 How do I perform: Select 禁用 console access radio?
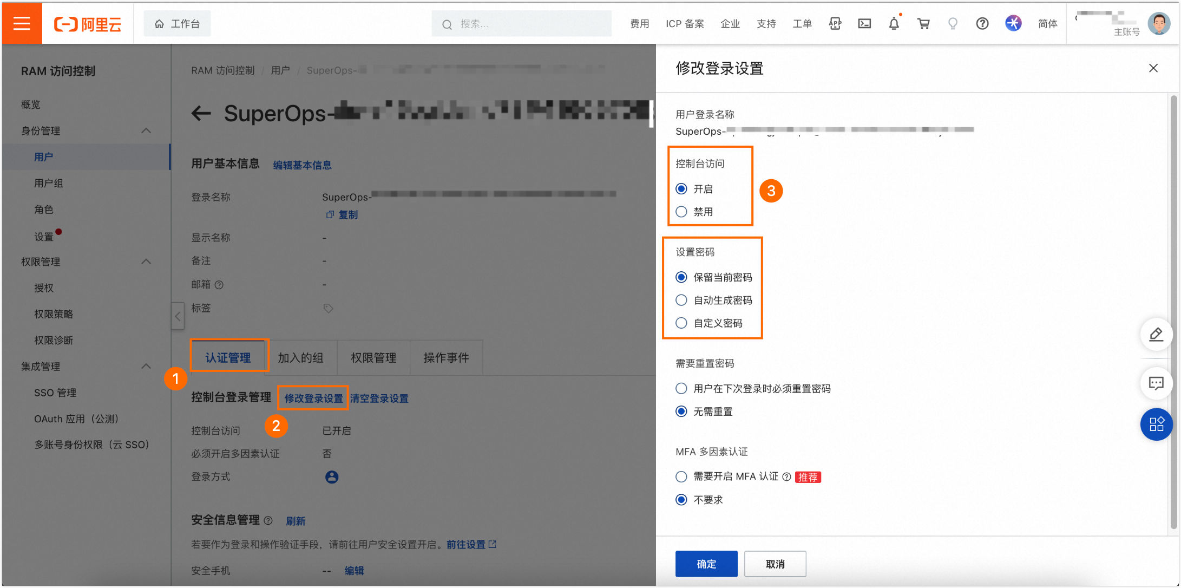click(x=681, y=212)
